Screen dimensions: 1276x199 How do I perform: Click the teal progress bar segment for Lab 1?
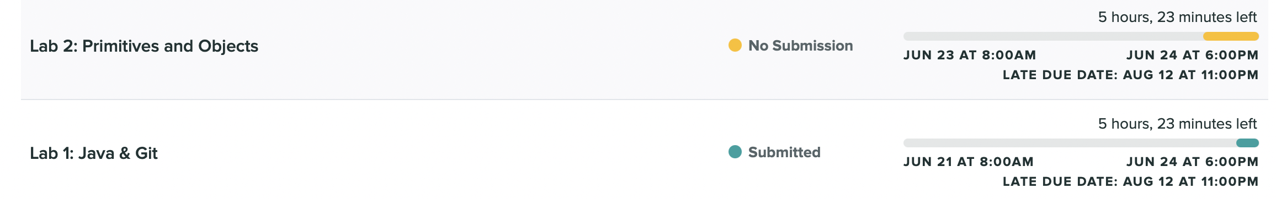click(1247, 143)
